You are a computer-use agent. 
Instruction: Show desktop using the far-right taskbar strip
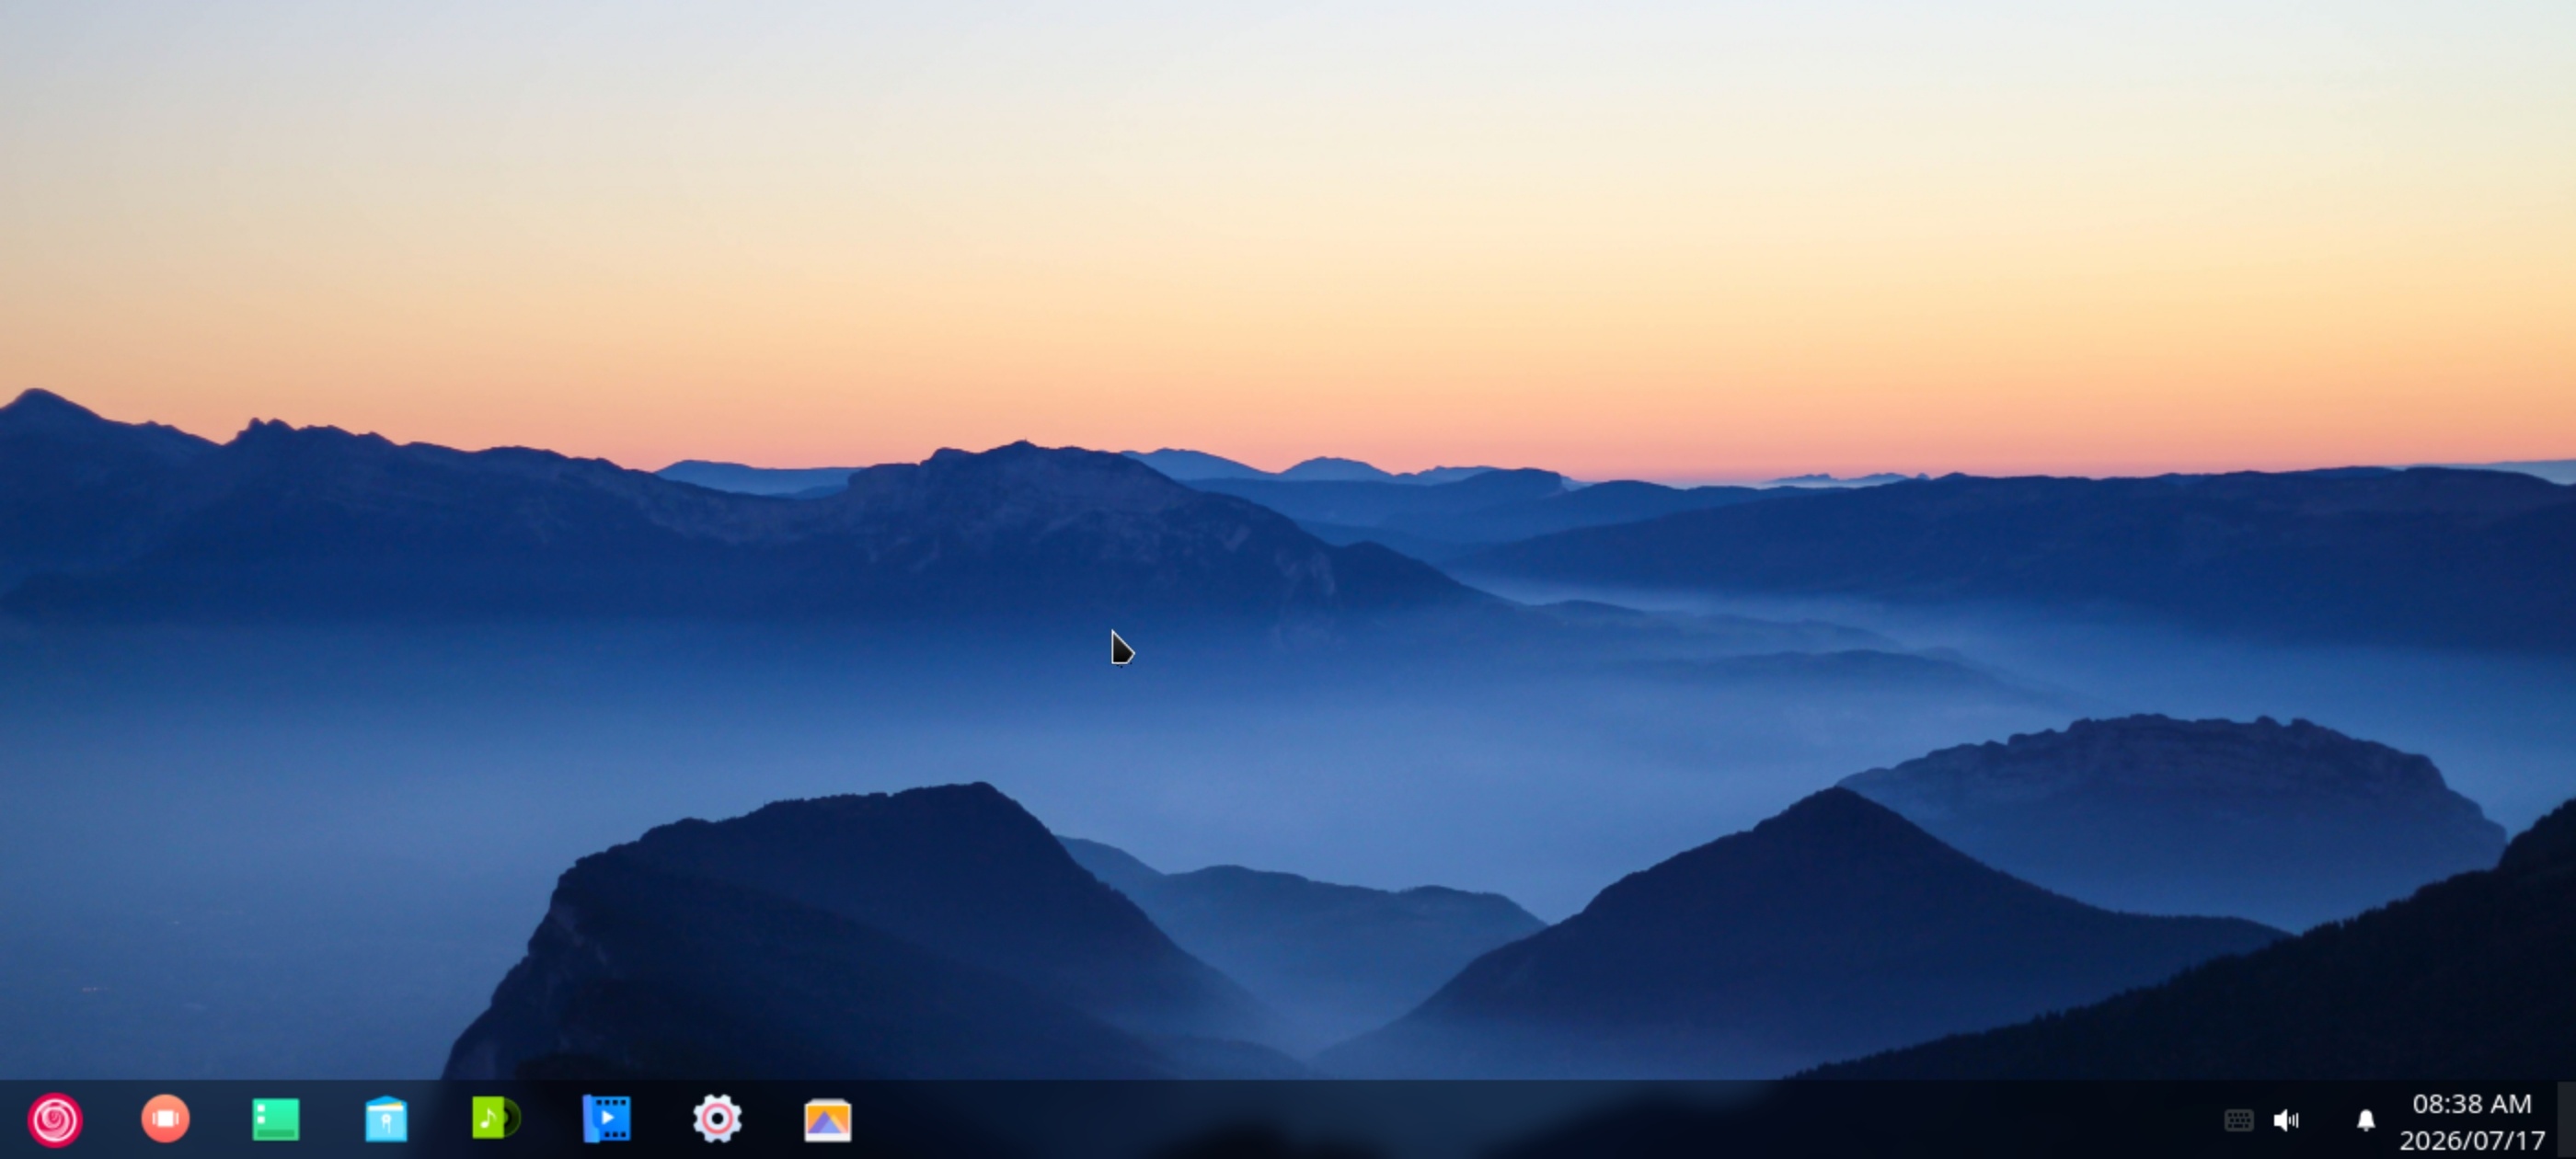pos(2566,1120)
